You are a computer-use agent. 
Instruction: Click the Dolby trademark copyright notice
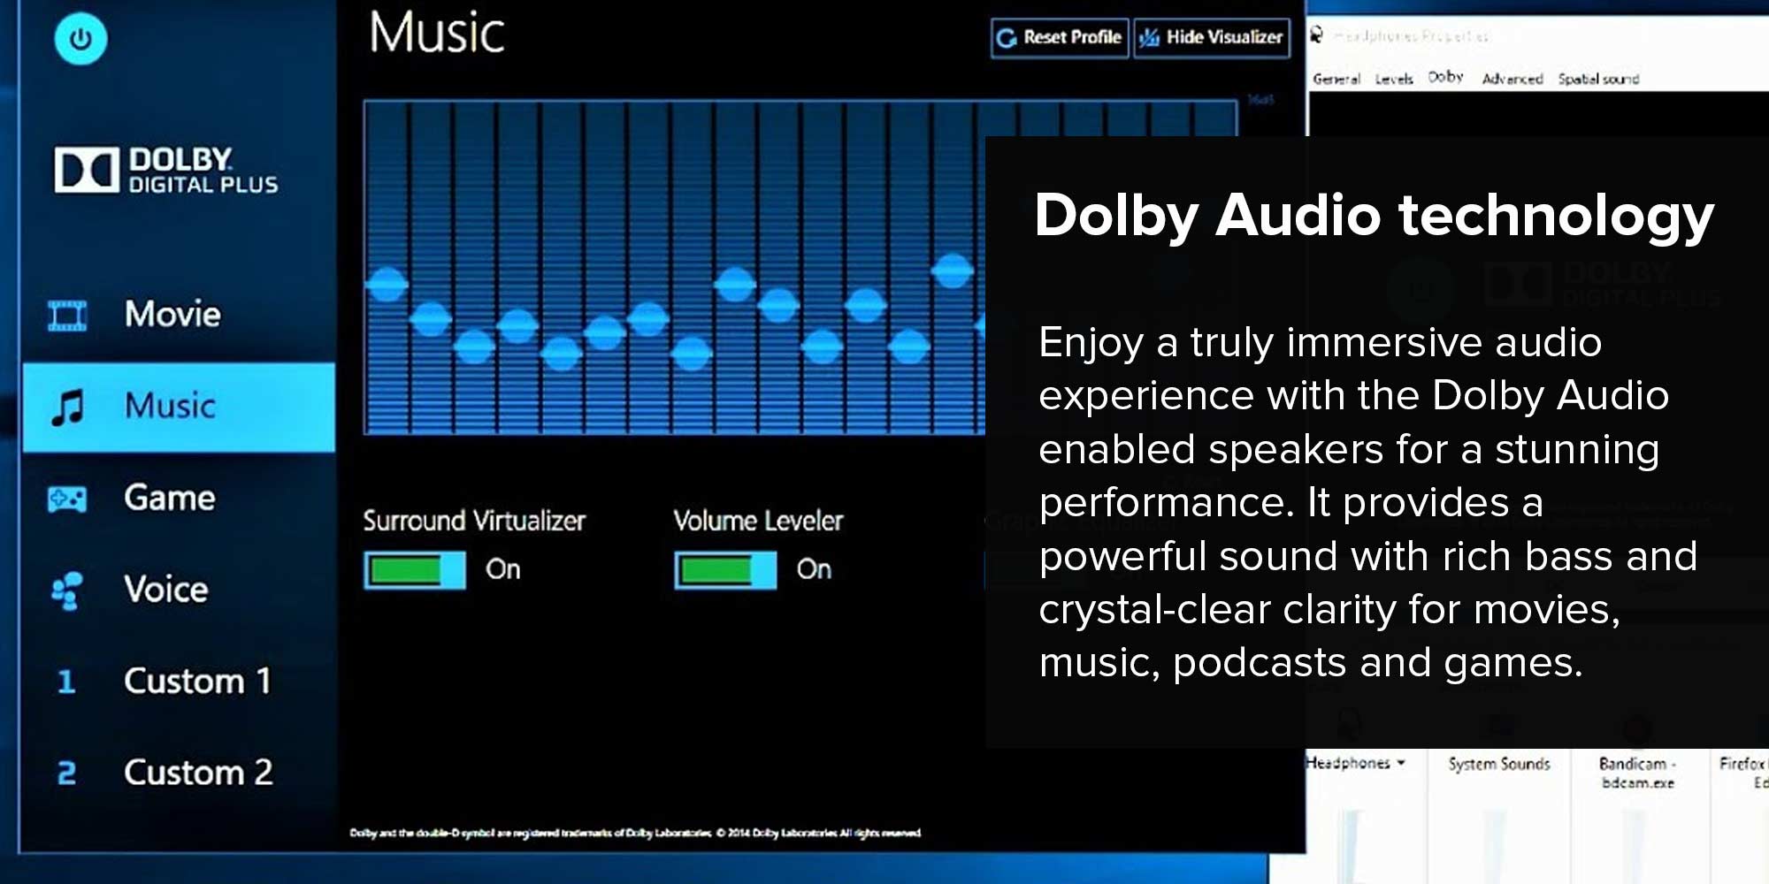635,832
